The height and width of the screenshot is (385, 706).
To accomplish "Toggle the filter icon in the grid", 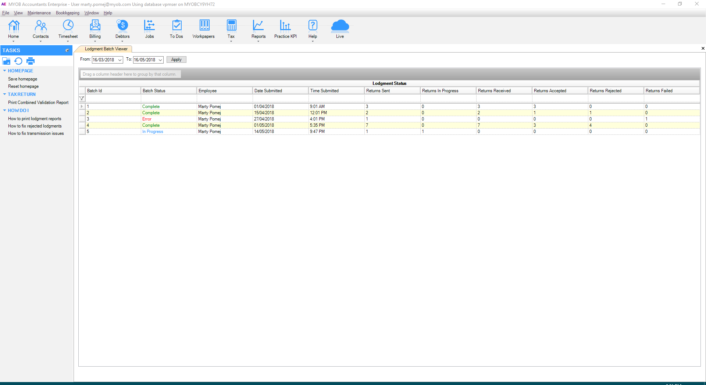I will pos(82,98).
